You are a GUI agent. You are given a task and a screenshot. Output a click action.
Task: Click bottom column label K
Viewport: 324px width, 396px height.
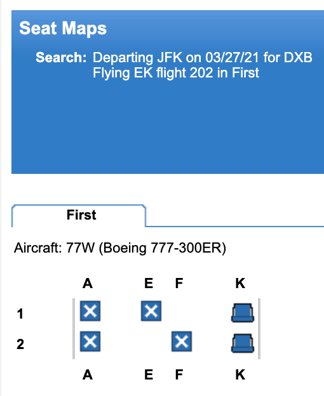click(240, 374)
